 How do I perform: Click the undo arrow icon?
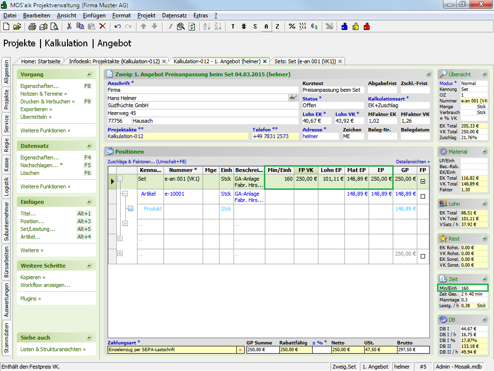click(x=117, y=27)
